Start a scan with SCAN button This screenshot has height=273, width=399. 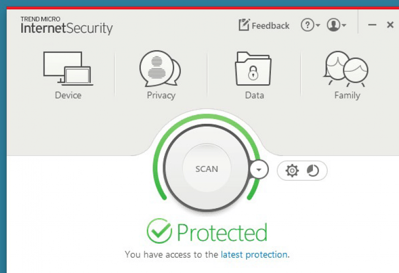[x=207, y=169]
